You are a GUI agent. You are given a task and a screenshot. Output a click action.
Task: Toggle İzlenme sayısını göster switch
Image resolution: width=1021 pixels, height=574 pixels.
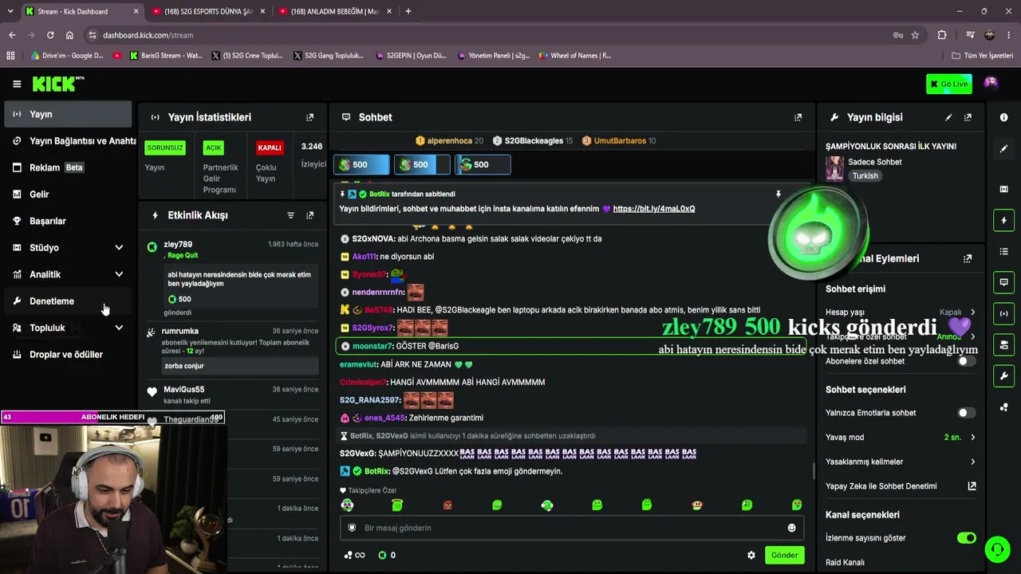pos(966,538)
